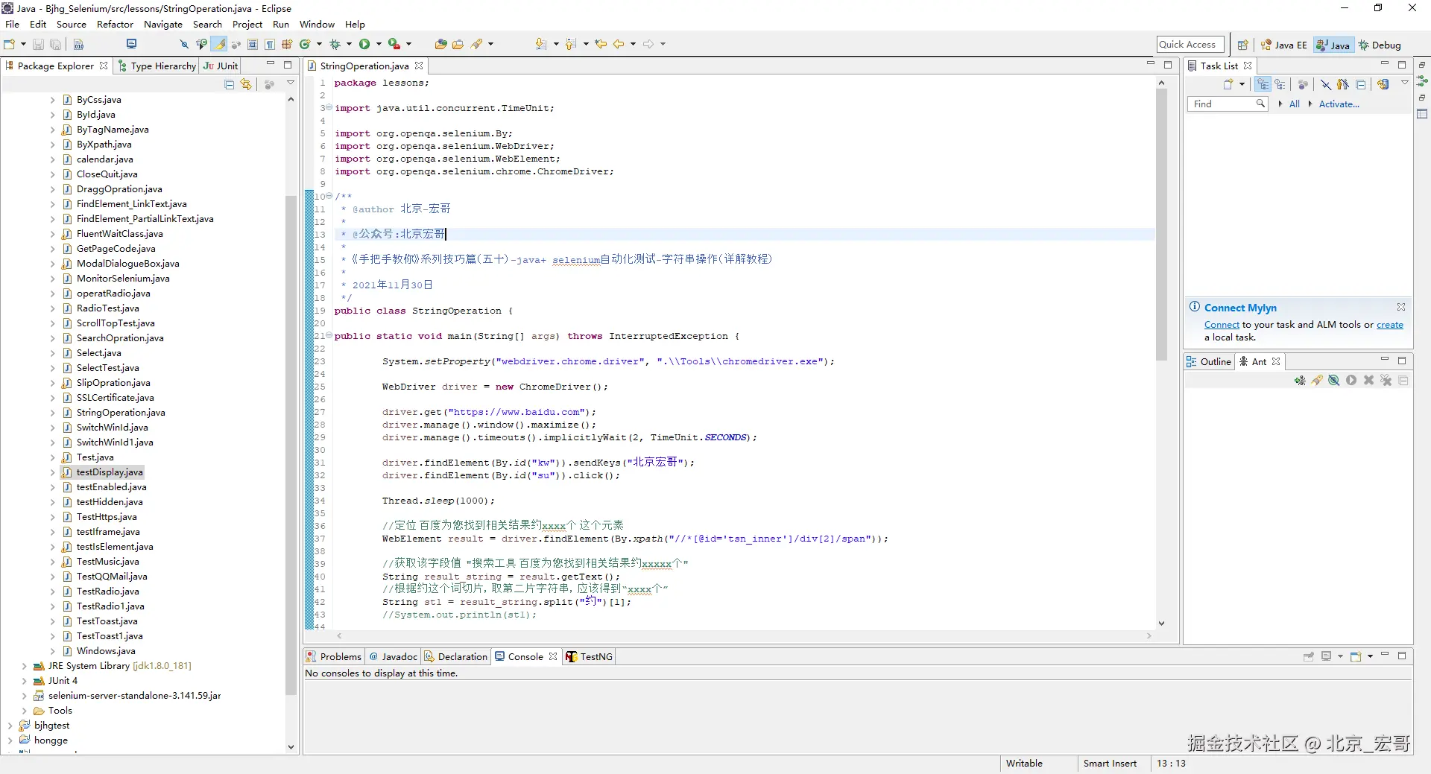This screenshot has height=774, width=1431.
Task: Click the Debug bug icon in the toolbar
Action: click(335, 45)
